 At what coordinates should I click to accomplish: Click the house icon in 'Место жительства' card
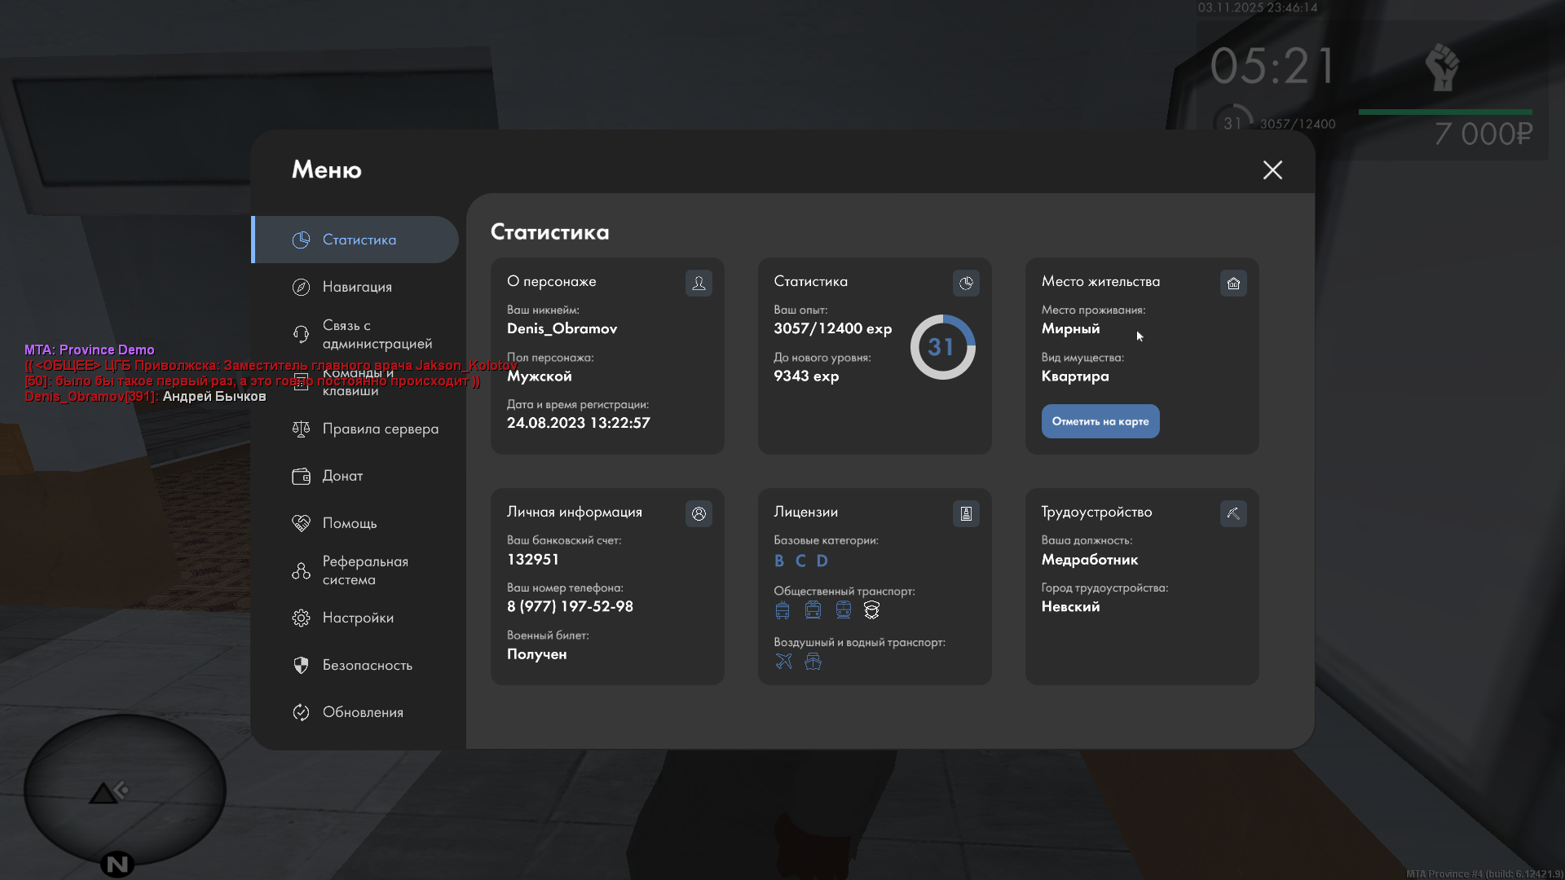coord(1233,283)
